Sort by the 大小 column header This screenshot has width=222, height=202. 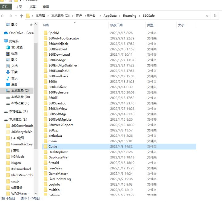tap(181, 25)
